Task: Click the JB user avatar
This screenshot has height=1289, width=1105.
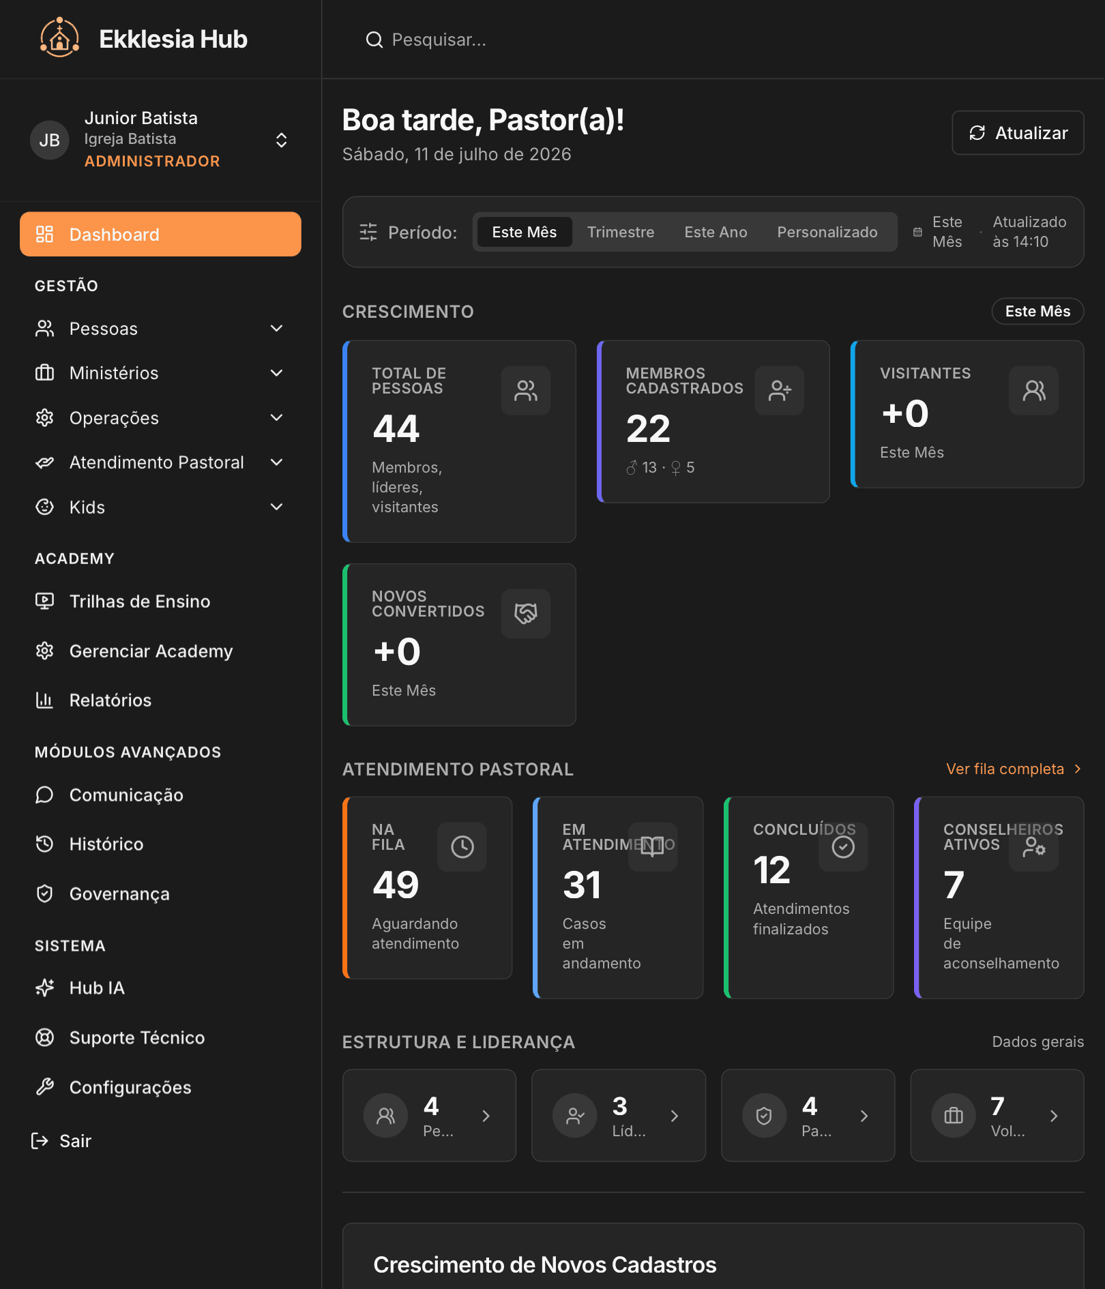Action: click(x=49, y=140)
